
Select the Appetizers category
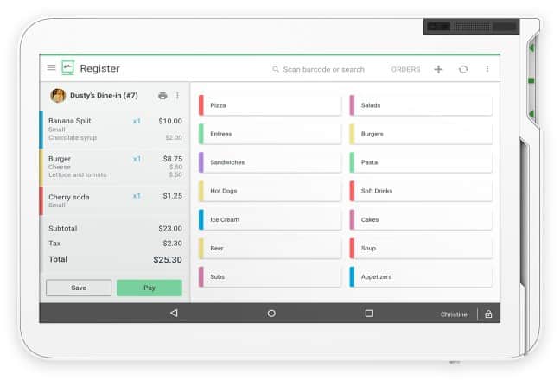pyautogui.click(x=421, y=276)
